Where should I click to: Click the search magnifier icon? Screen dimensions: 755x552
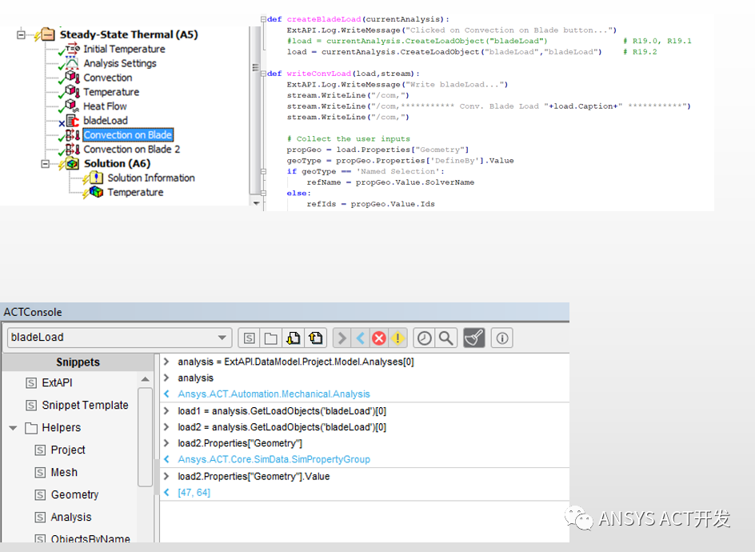[445, 338]
